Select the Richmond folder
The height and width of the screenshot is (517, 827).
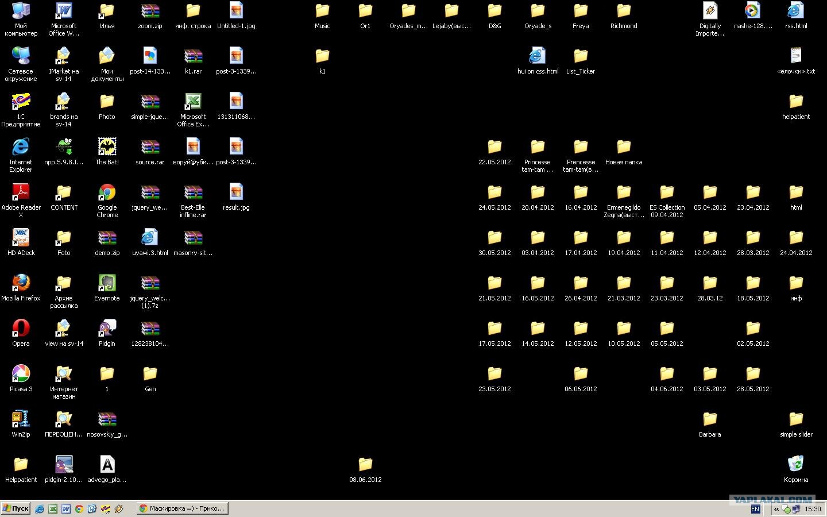pyautogui.click(x=624, y=15)
